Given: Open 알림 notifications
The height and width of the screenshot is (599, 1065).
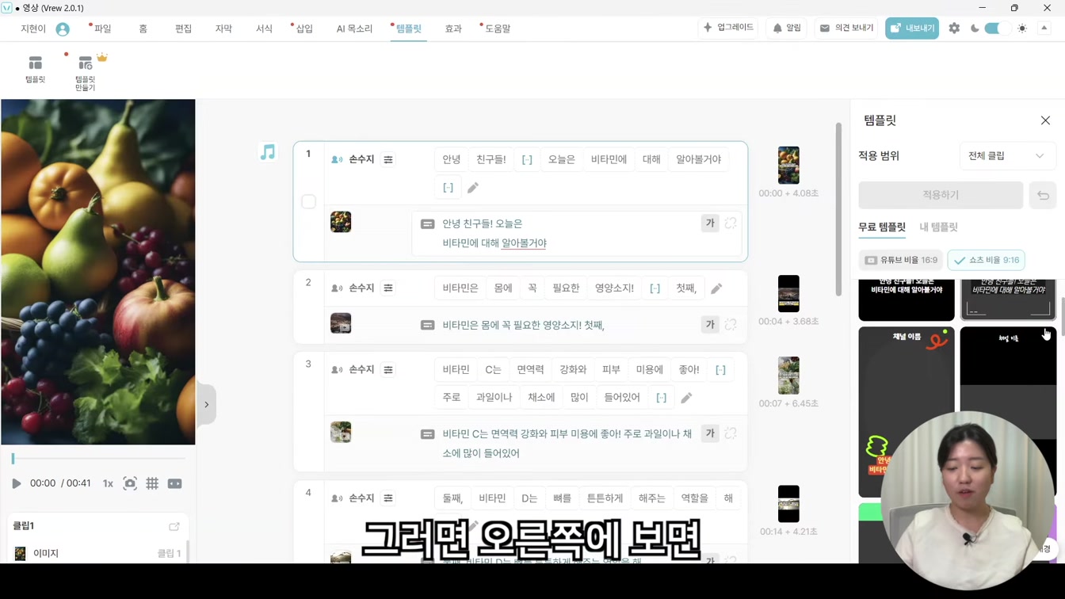Looking at the screenshot, I should 787,28.
